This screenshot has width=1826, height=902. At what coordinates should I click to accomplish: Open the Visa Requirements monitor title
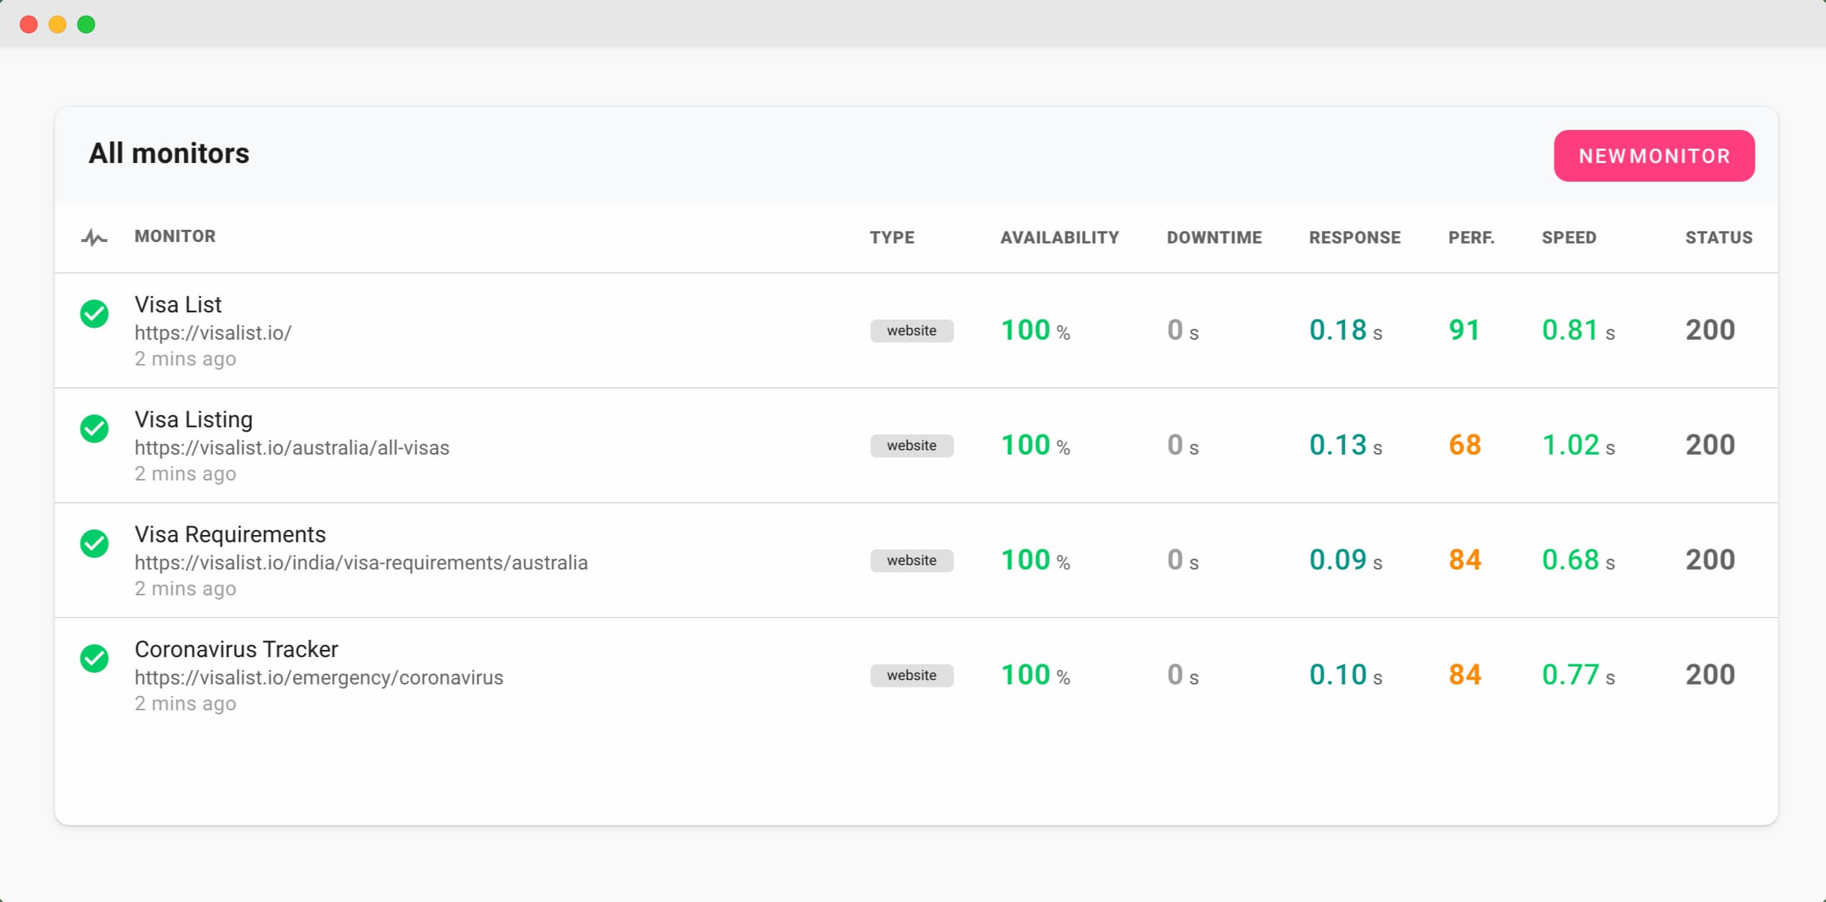230,534
